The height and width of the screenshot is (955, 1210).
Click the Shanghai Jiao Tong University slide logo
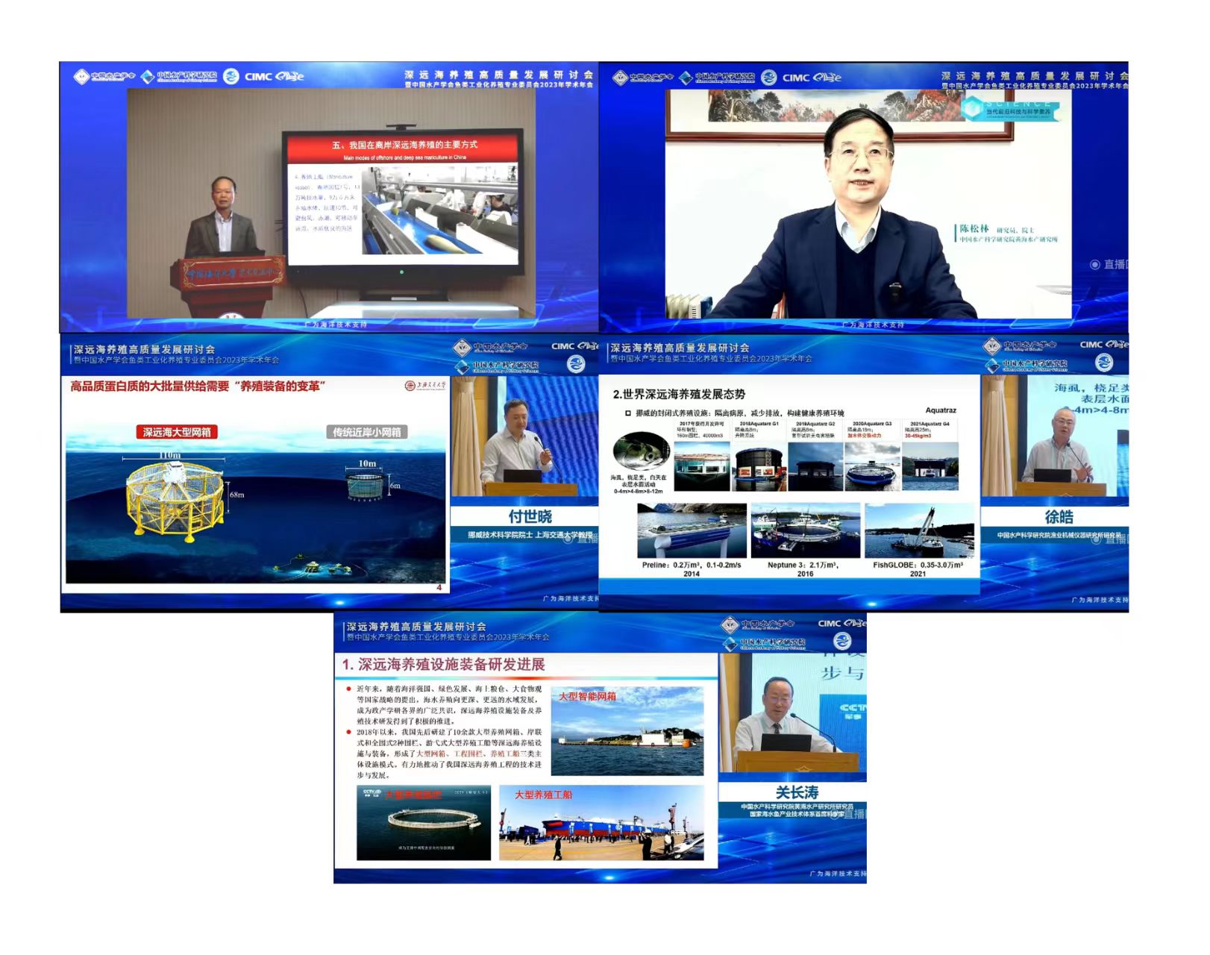424,386
